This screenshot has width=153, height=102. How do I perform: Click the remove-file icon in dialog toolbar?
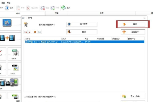[x=26, y=32]
